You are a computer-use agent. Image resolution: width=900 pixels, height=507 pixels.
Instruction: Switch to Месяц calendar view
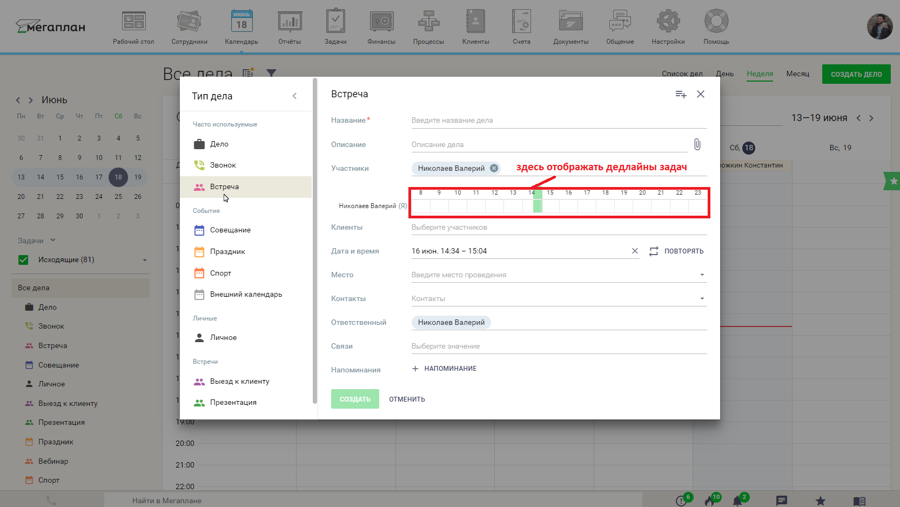pos(797,74)
